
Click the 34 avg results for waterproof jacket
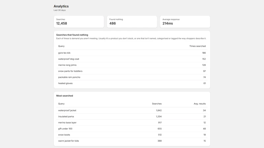coord(204,111)
